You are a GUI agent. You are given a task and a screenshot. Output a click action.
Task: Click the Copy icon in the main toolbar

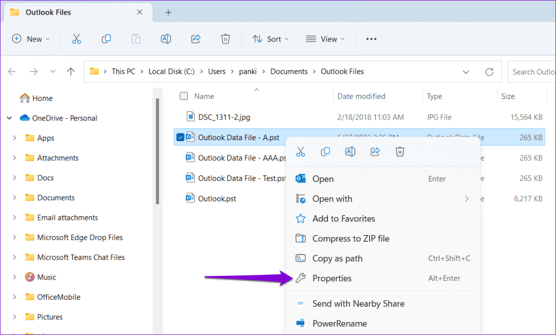pyautogui.click(x=106, y=39)
